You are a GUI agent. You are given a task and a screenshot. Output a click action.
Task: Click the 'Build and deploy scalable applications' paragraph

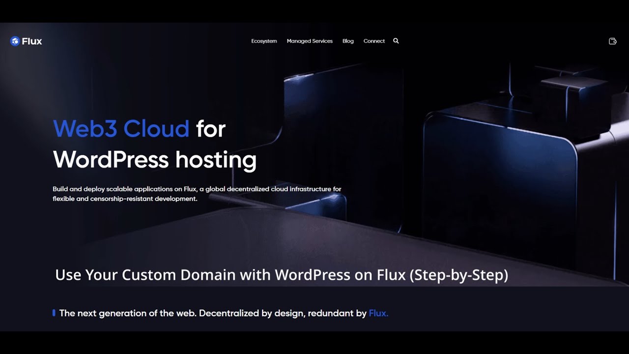197,194
